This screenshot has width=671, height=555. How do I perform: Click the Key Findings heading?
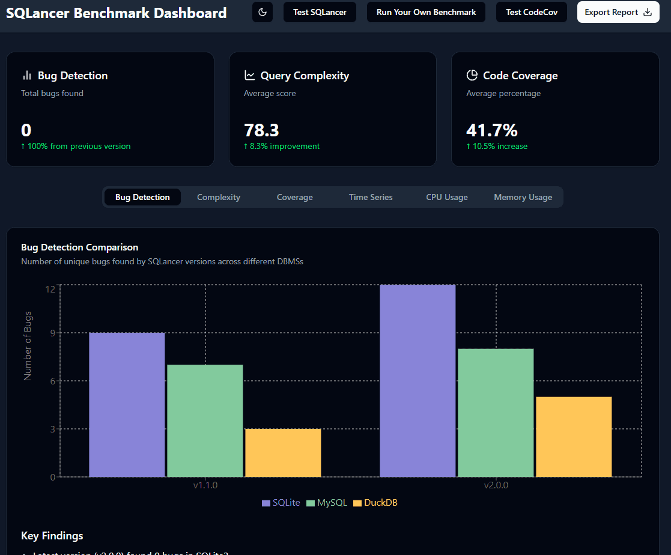[52, 536]
